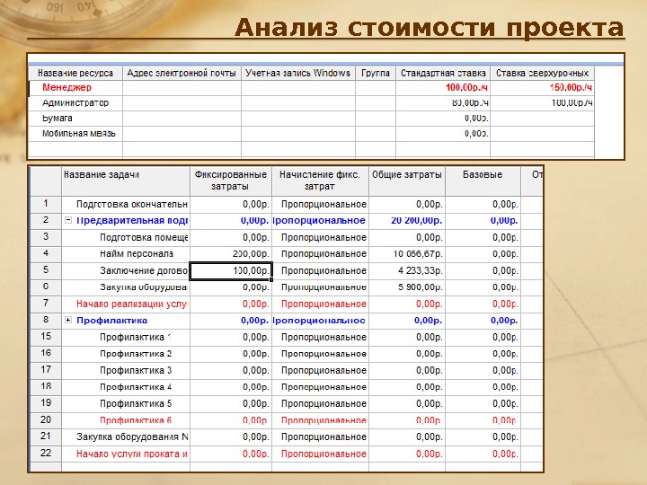This screenshot has height=485, width=647.
Task: Click the Начисление фикс. затрат header
Action: (x=320, y=181)
